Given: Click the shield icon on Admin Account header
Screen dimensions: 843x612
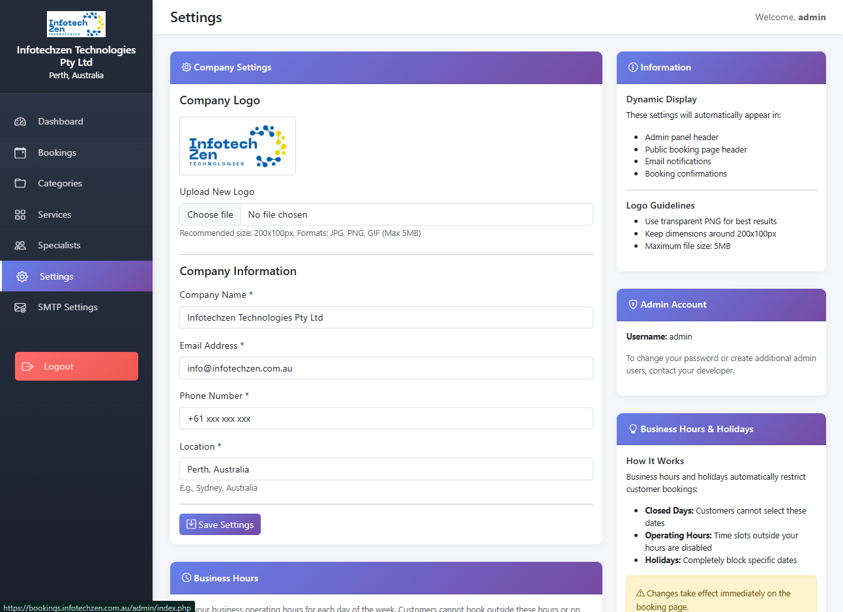Looking at the screenshot, I should click(x=633, y=304).
